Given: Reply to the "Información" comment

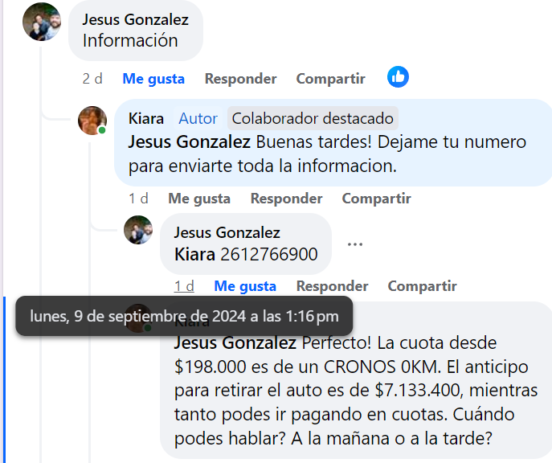Looking at the screenshot, I should 240,79.
